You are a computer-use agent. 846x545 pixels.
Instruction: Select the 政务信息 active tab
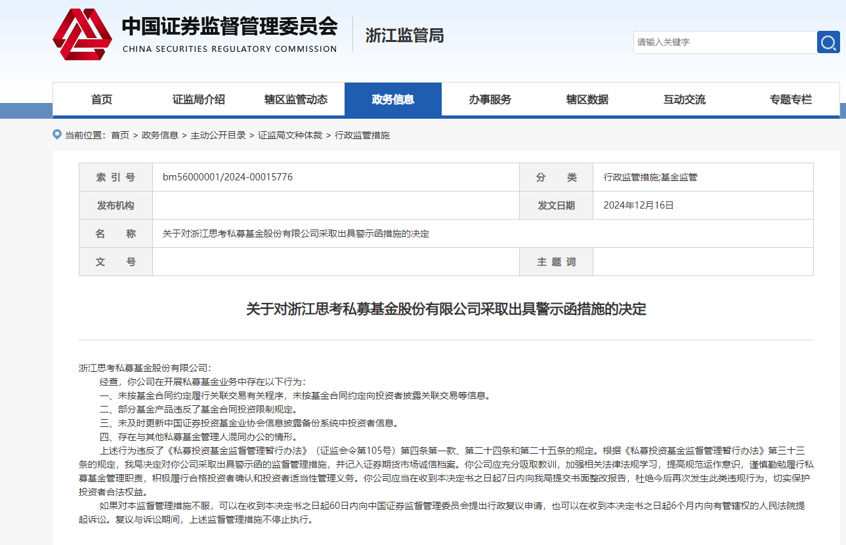(393, 100)
